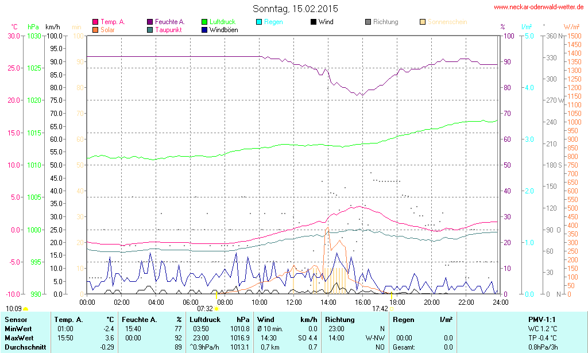Click the pink Temp. A. legend swatch

point(95,22)
